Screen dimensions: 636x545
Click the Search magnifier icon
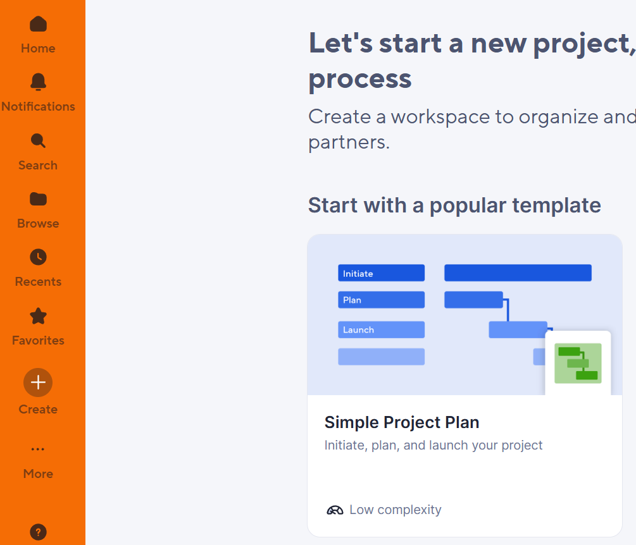(38, 140)
